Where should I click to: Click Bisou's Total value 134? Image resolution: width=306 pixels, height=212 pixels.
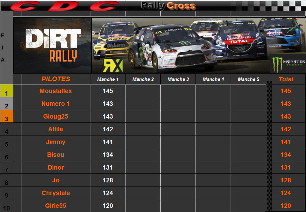[x=286, y=155]
